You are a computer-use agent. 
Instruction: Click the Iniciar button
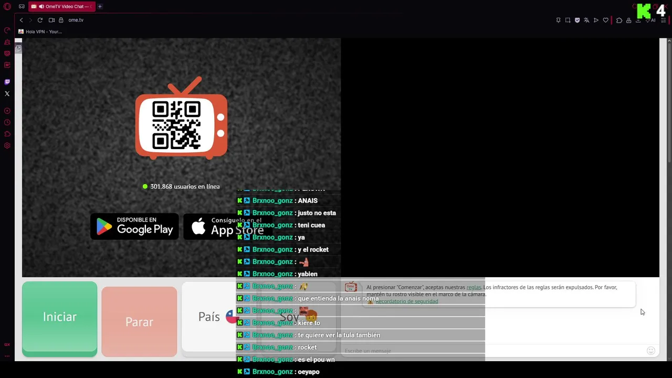[59, 319]
